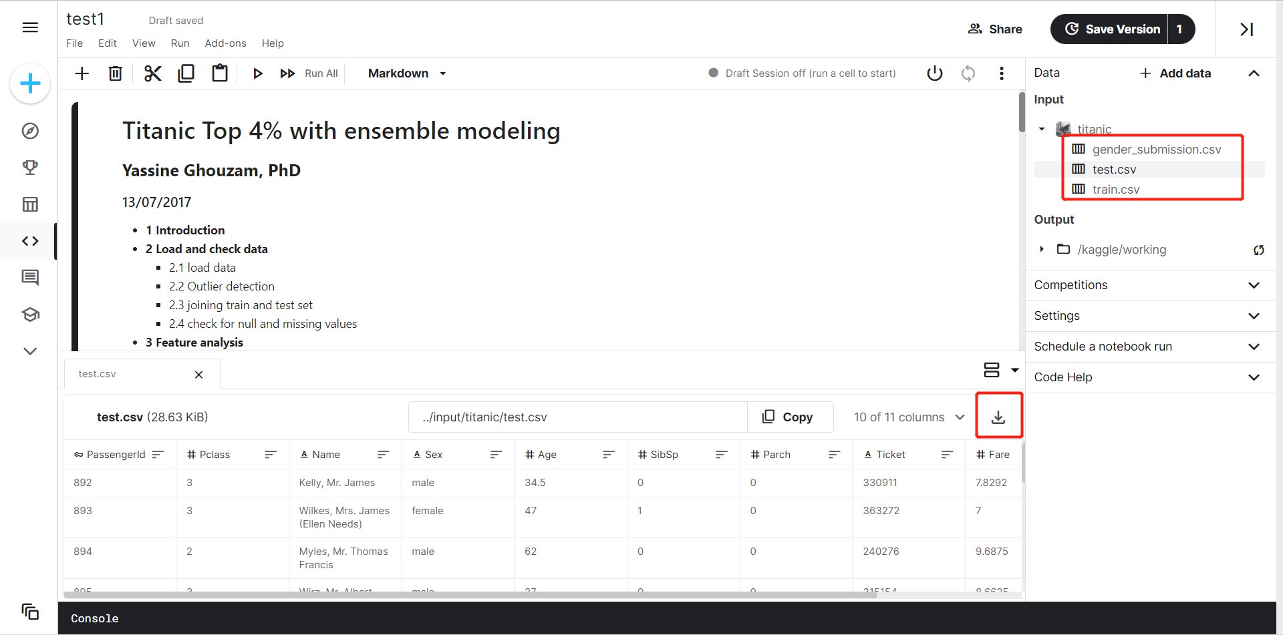
Task: Click Copy path button
Action: tap(790, 417)
